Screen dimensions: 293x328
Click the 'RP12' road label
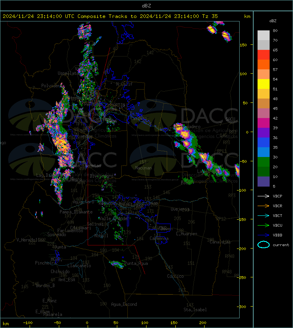[x=221, y=219]
